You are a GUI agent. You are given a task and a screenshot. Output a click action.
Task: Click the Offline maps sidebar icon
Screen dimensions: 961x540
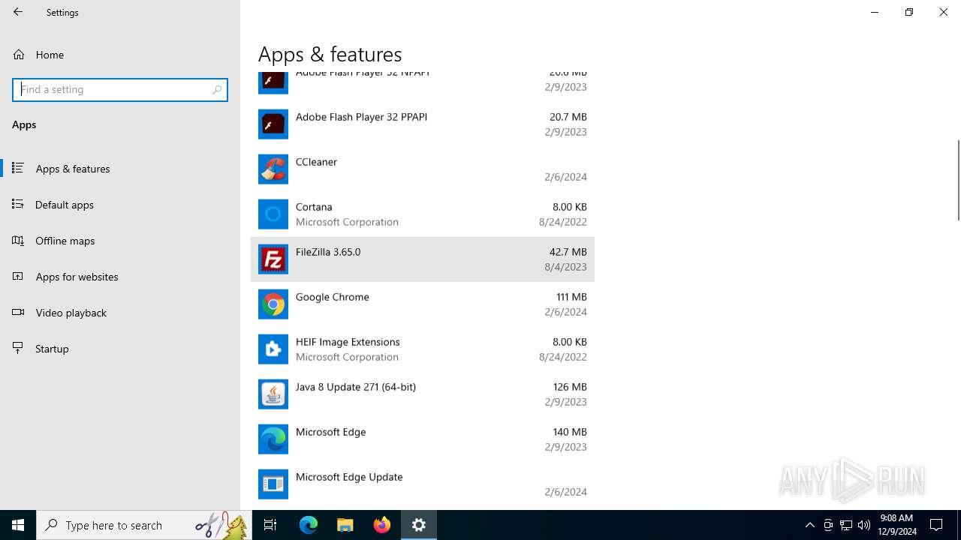click(x=18, y=241)
